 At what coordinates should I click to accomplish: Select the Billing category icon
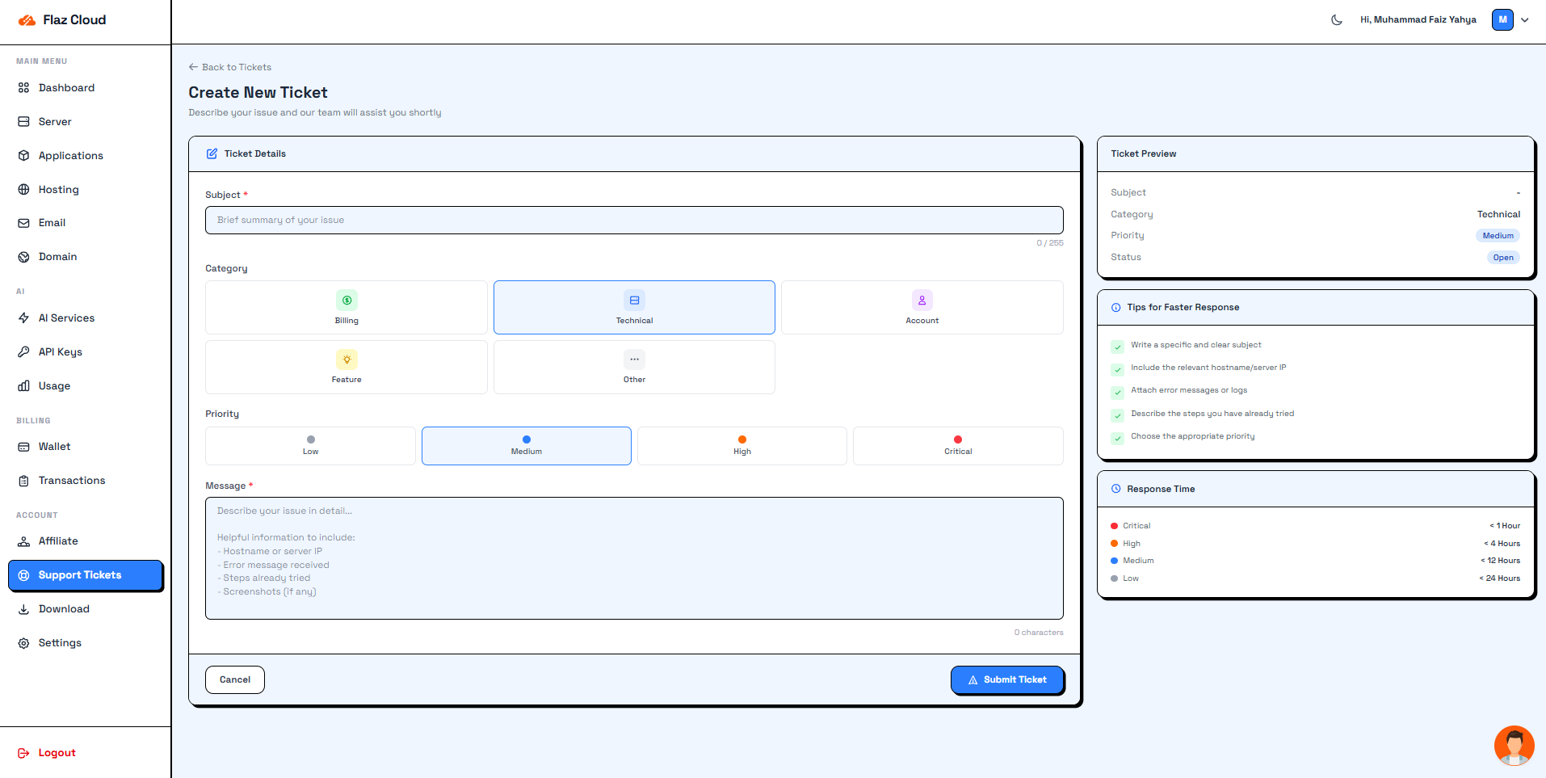click(x=347, y=301)
